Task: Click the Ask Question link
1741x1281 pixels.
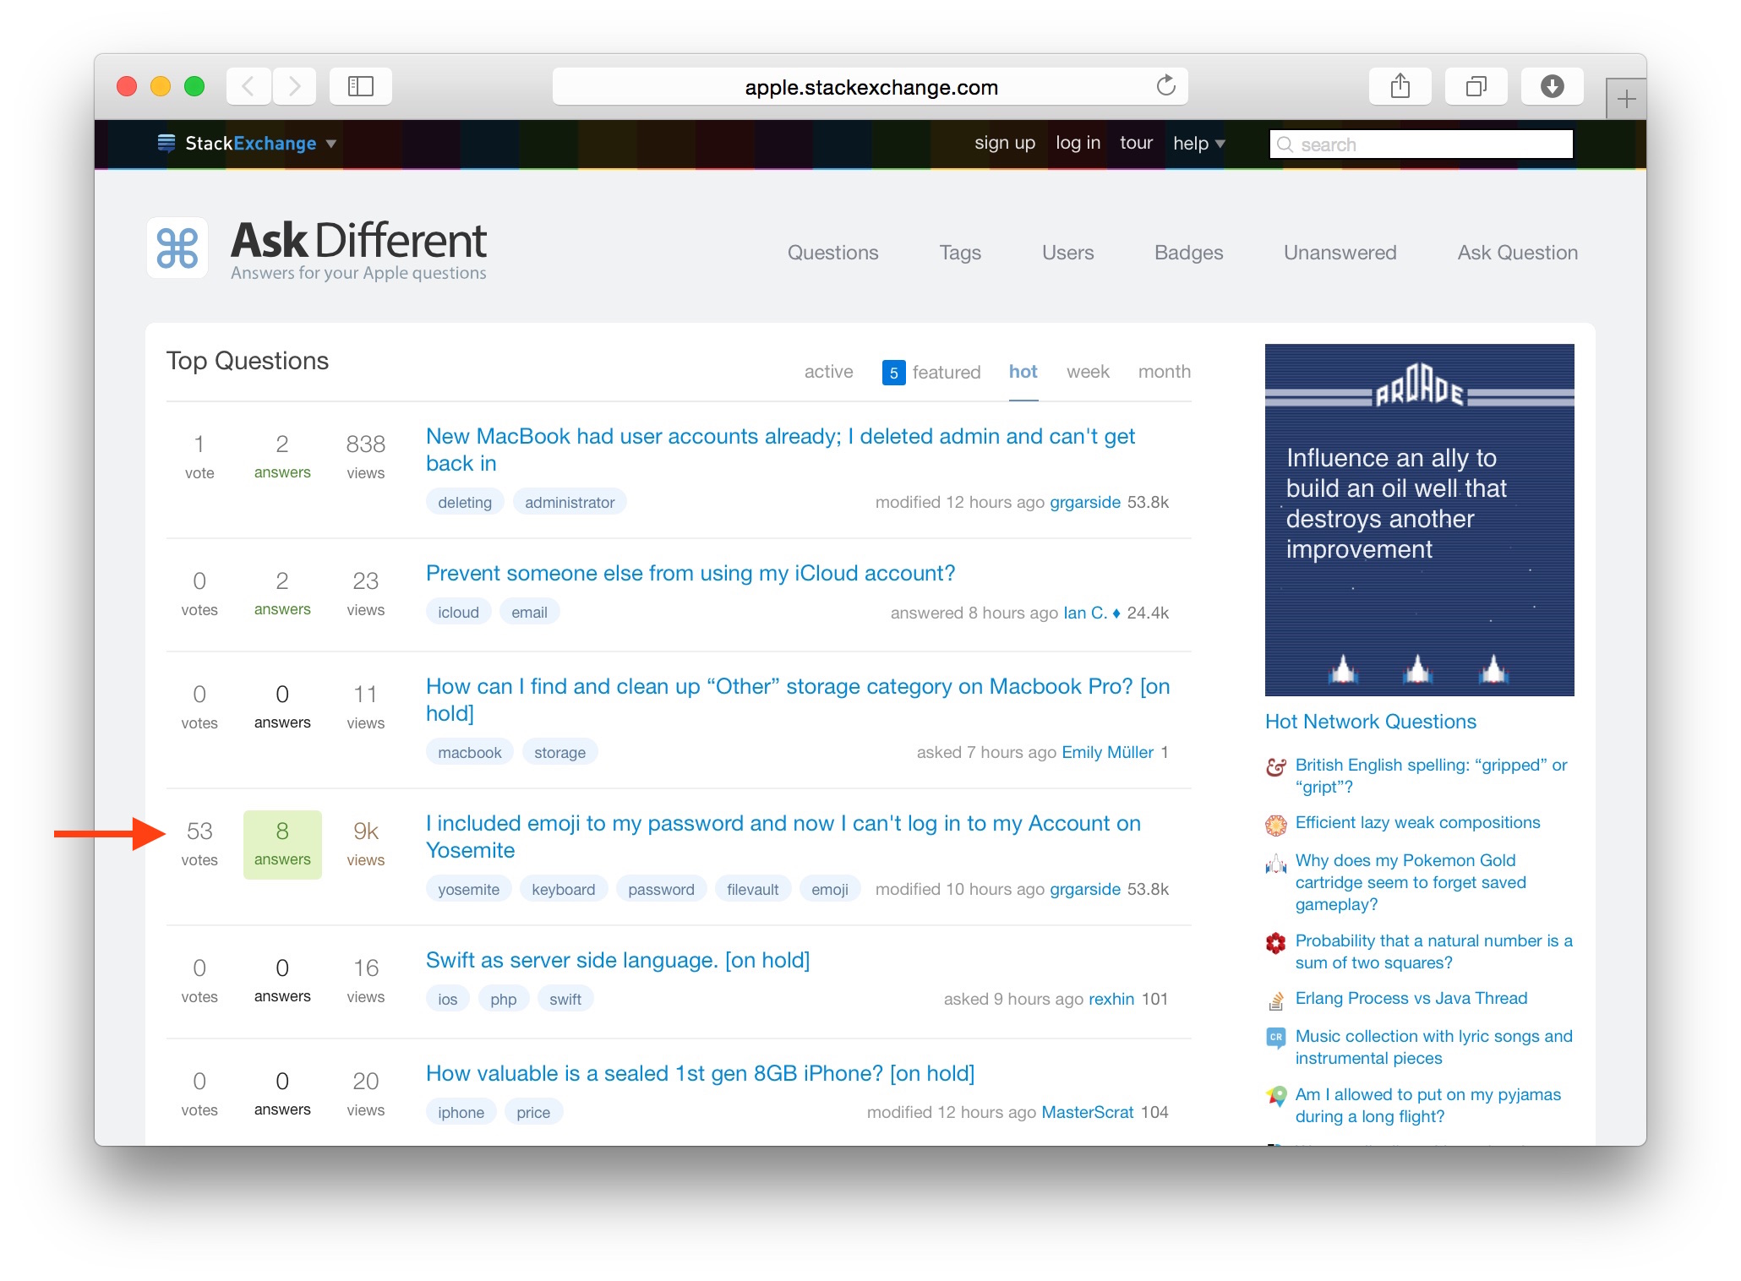Action: point(1517,253)
